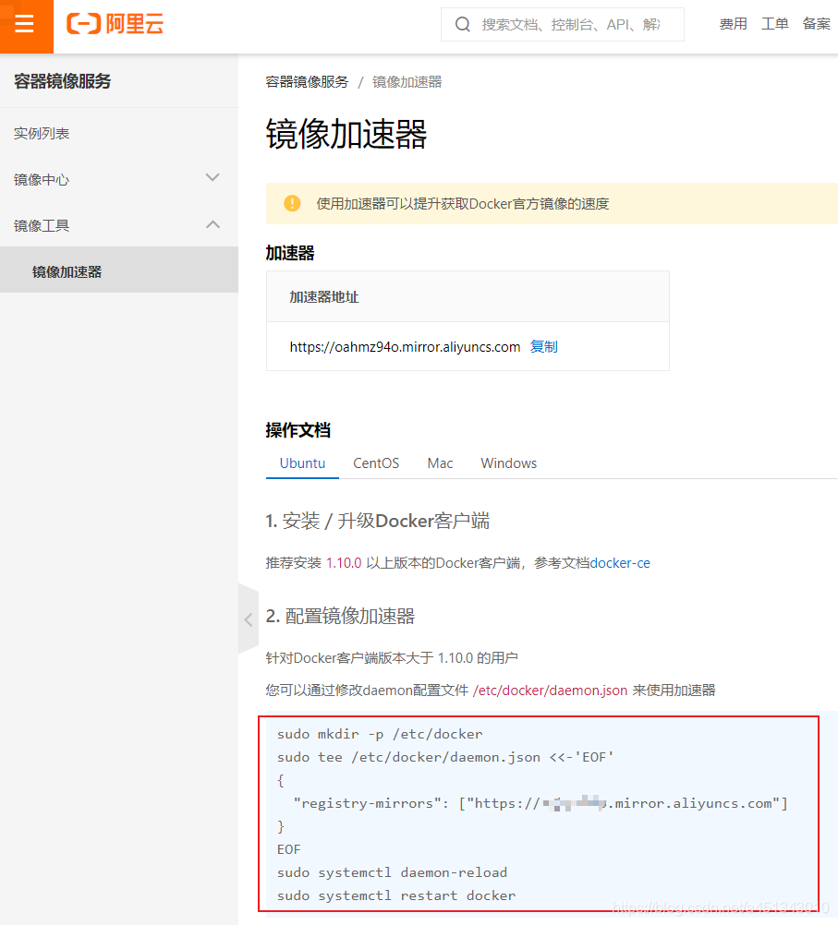838x925 pixels.
Task: Click 复制 to copy accelerator address
Action: pyautogui.click(x=543, y=347)
